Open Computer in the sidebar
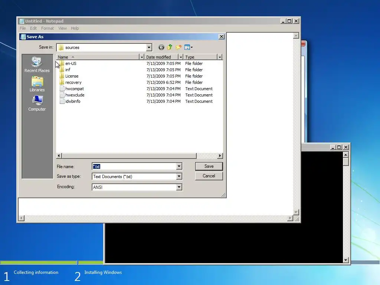This screenshot has height=285, width=380. pyautogui.click(x=37, y=103)
